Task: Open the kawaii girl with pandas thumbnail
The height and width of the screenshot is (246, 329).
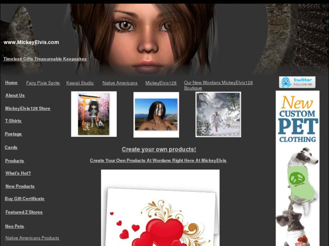Action: tap(94, 114)
